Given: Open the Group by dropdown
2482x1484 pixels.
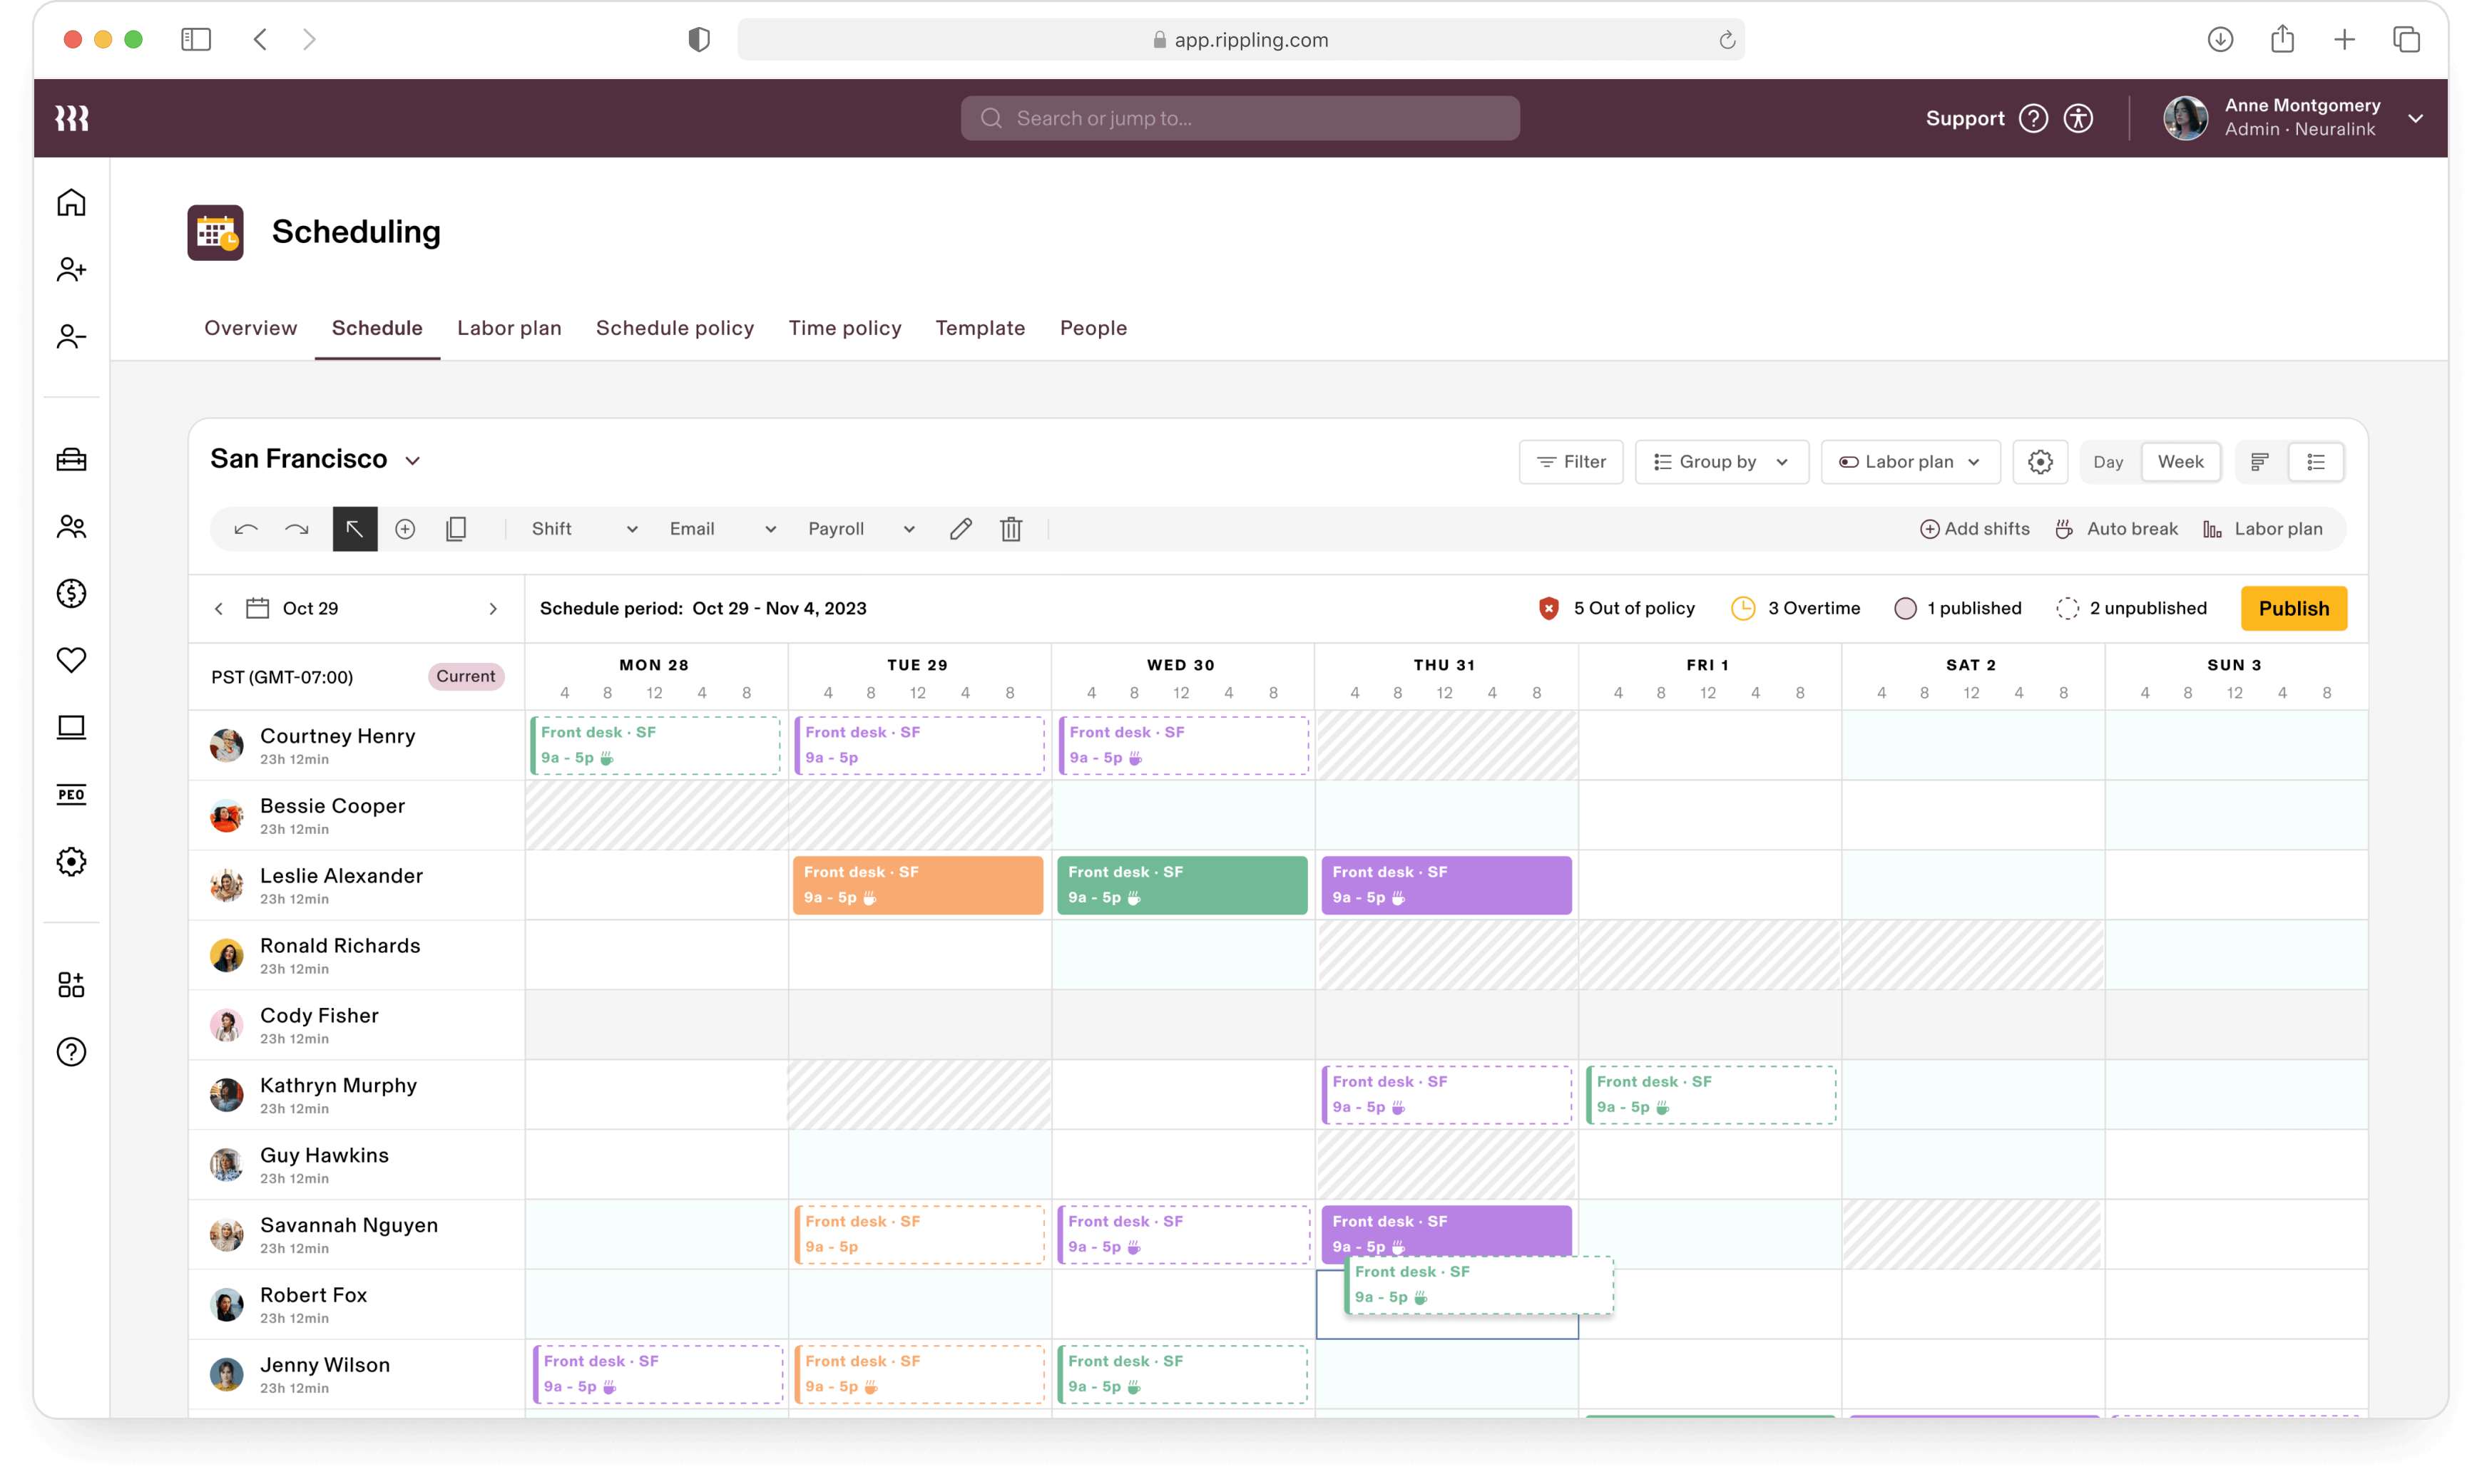Looking at the screenshot, I should 1721,462.
